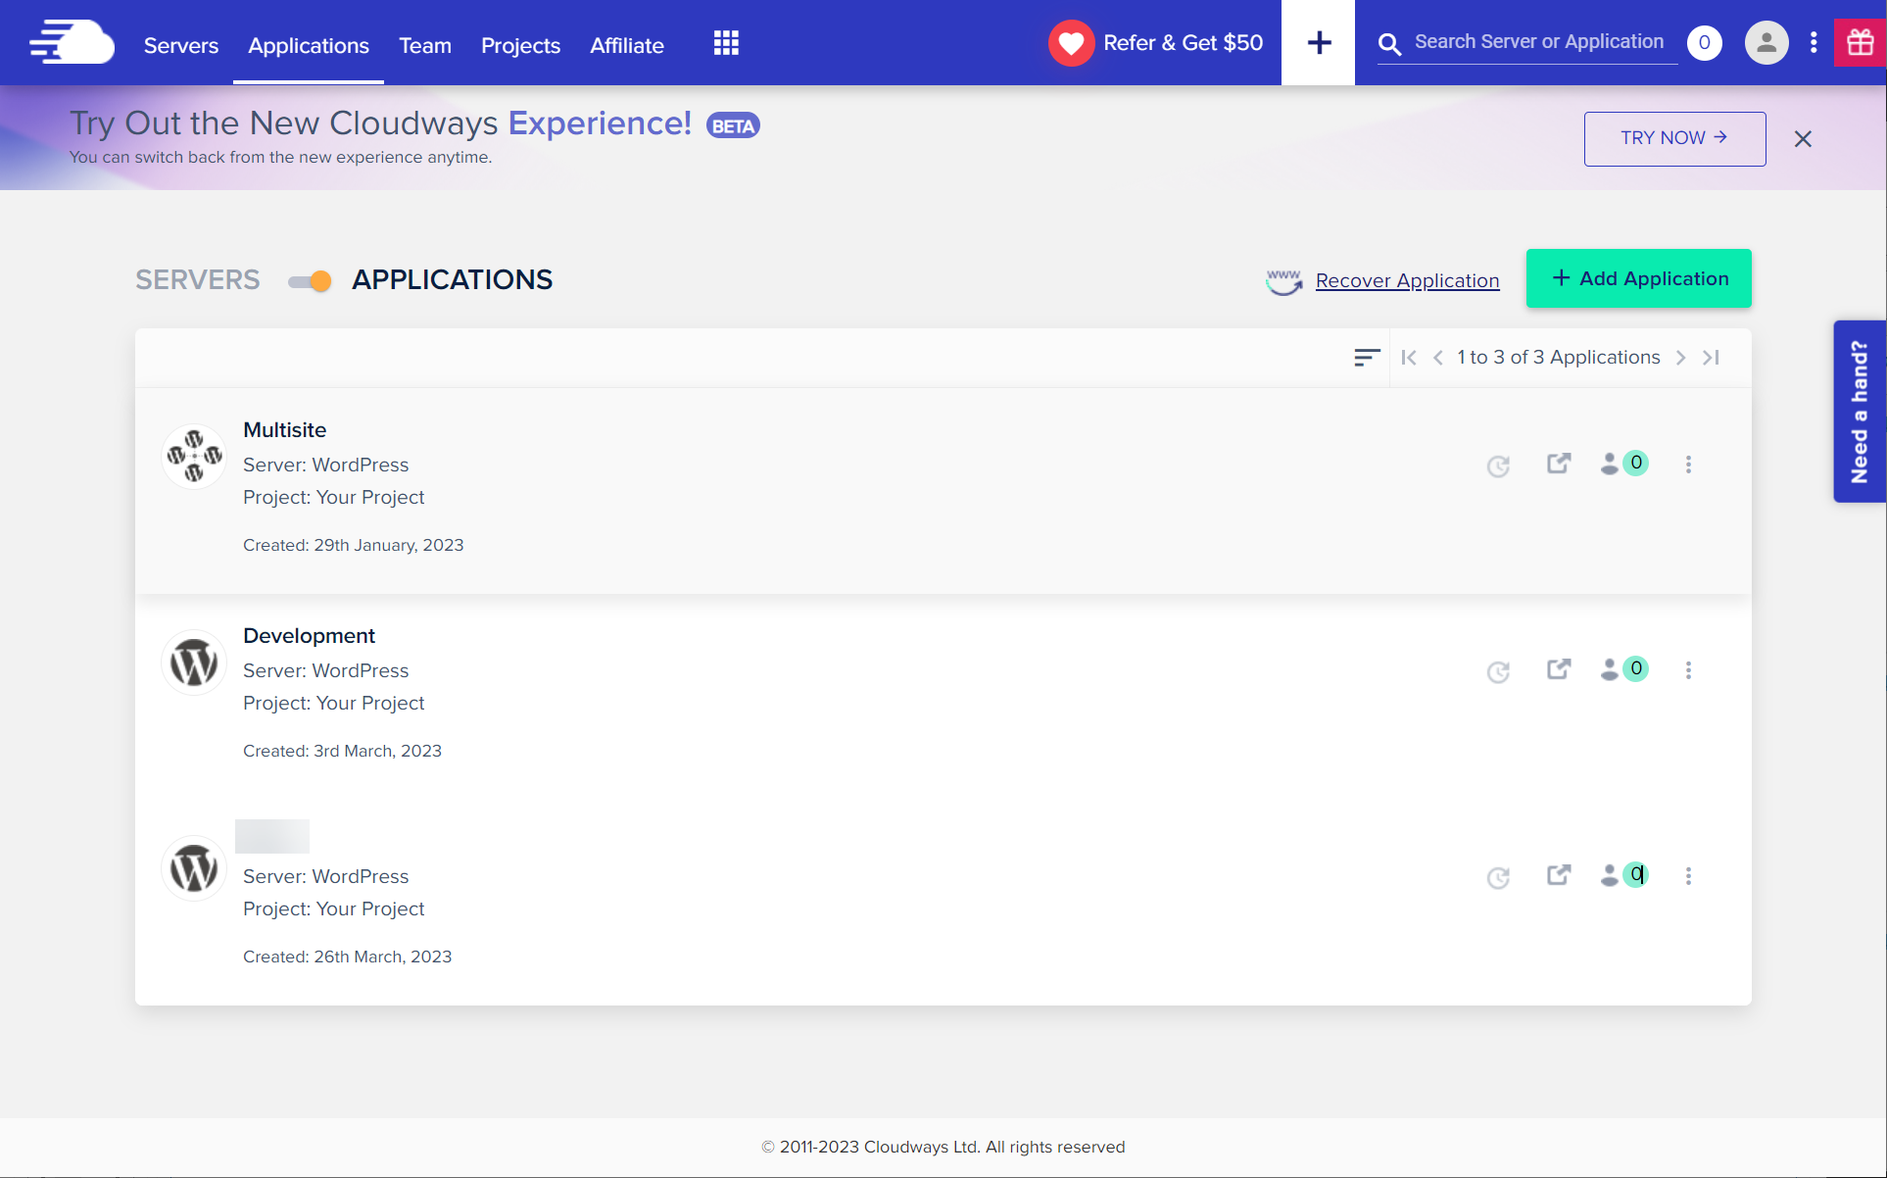
Task: Click the plus icon in top bar
Action: point(1319,43)
